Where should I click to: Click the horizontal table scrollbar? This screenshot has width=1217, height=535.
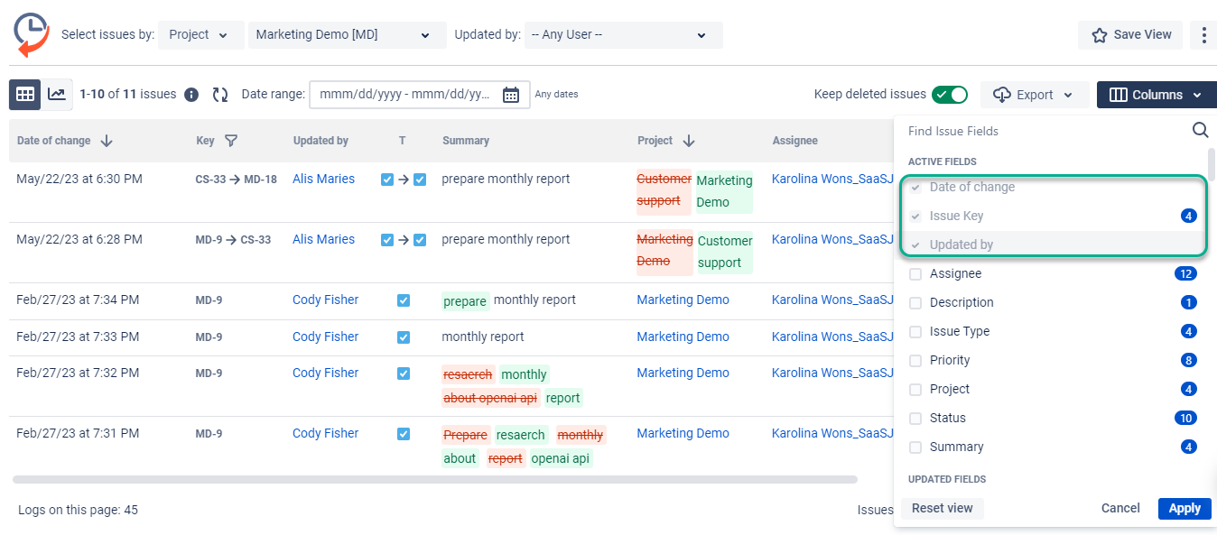coord(434,480)
